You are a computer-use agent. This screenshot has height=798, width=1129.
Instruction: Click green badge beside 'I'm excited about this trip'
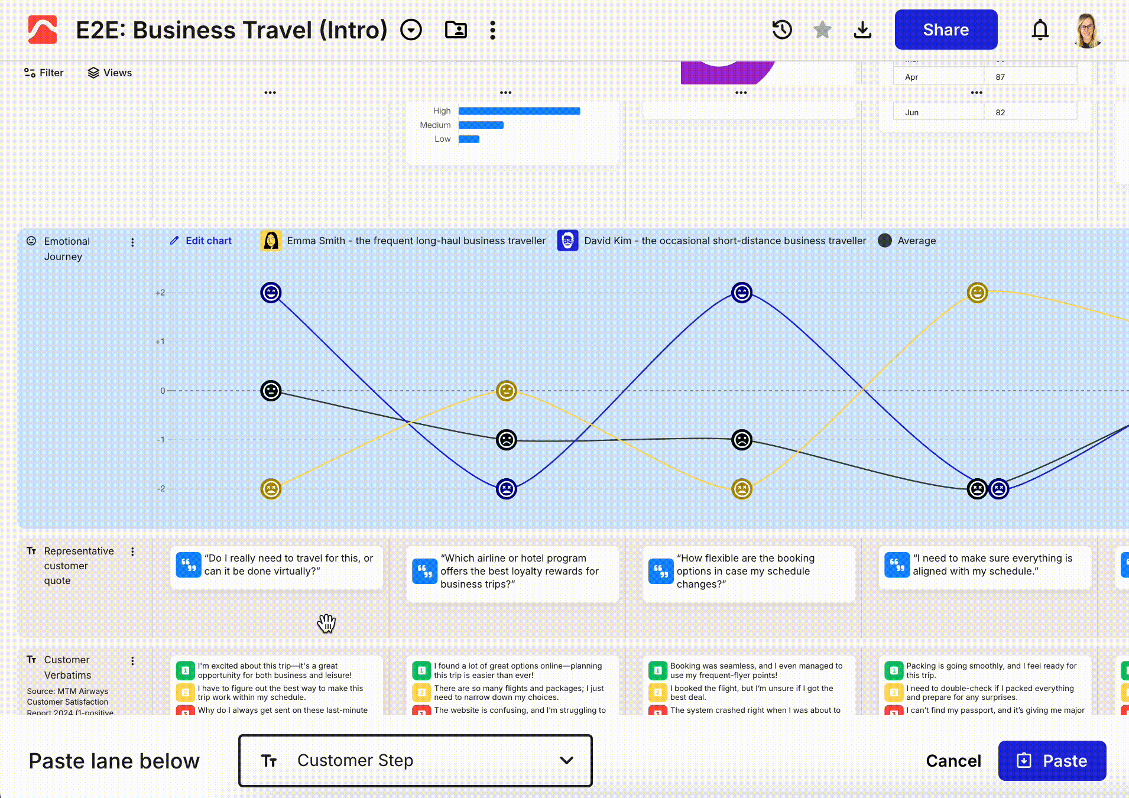186,670
